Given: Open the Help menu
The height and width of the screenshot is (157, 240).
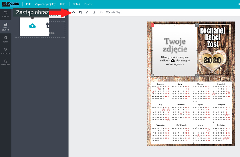Looking at the screenshot, I should (63, 4).
